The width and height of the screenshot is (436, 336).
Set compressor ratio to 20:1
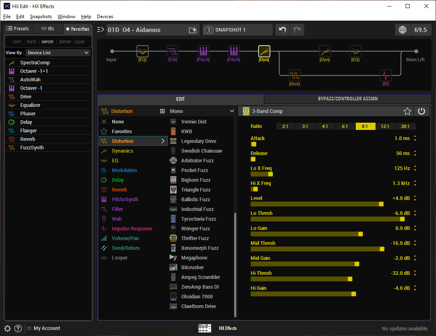[406, 126]
